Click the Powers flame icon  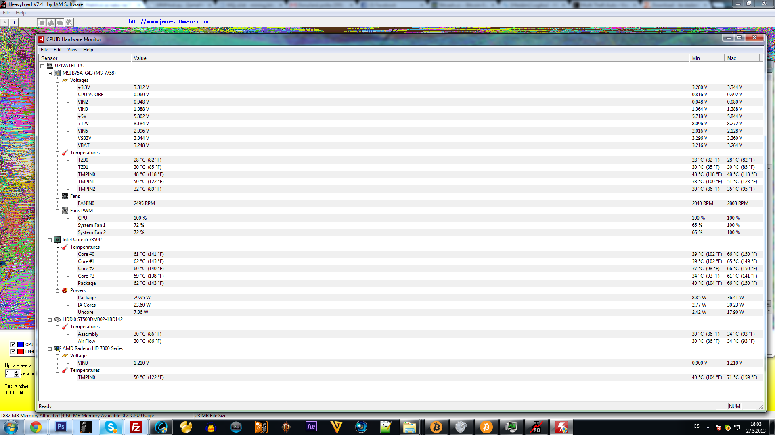point(65,290)
